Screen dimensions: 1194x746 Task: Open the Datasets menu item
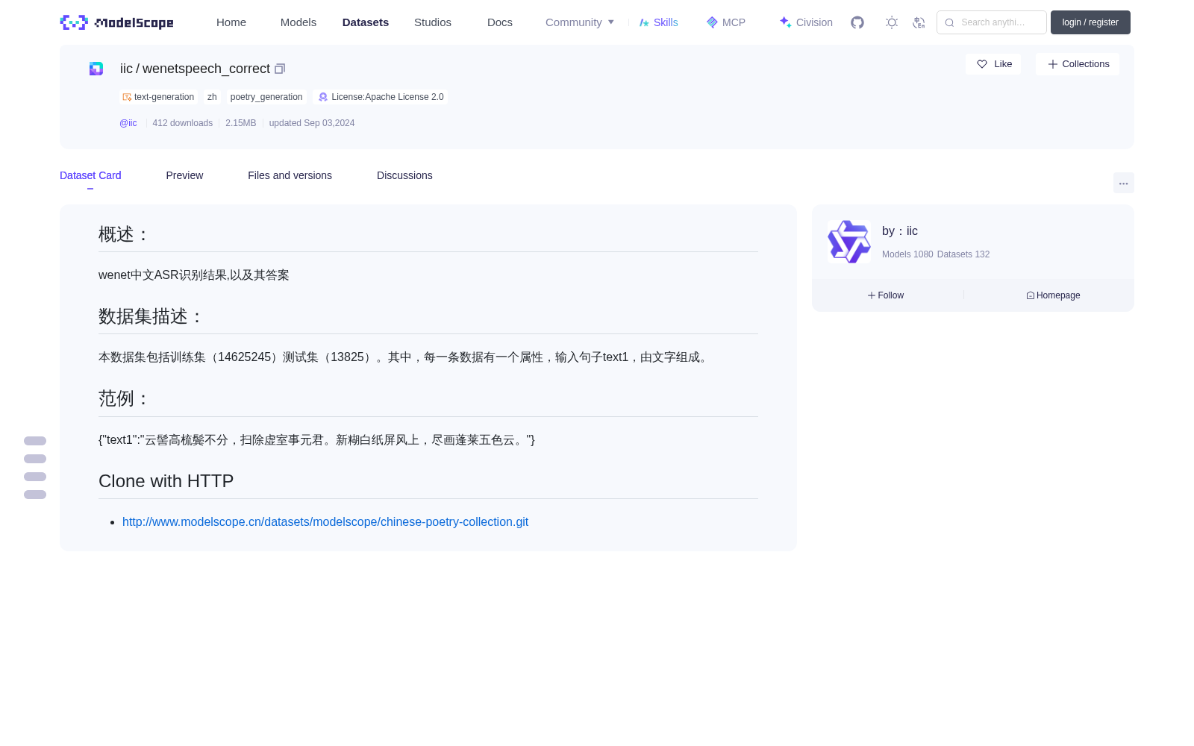pos(366,22)
